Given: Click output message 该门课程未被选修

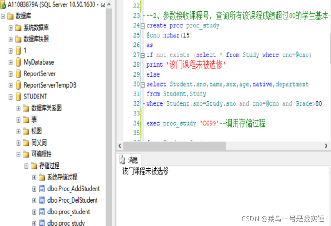Looking at the screenshot, I should (x=145, y=171).
